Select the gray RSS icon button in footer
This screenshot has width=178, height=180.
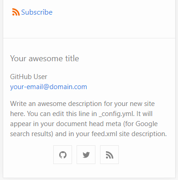pos(110,155)
